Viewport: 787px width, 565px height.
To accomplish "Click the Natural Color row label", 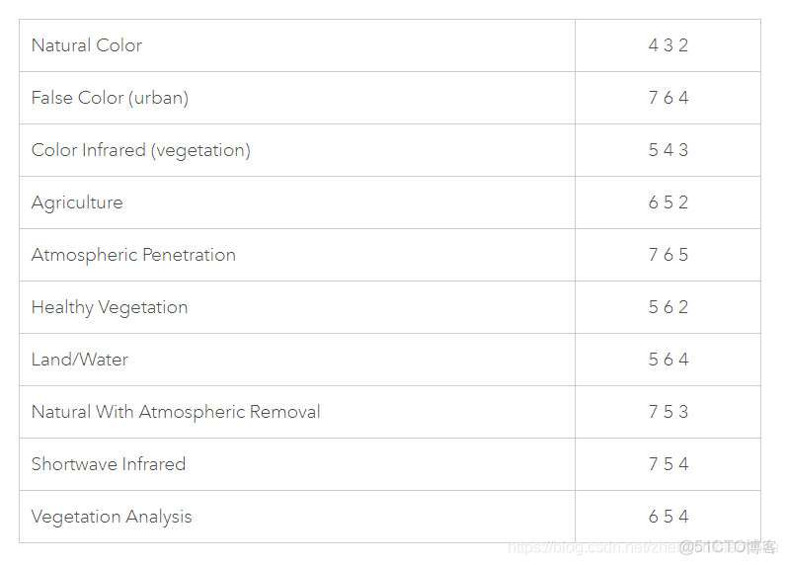I will 87,45.
